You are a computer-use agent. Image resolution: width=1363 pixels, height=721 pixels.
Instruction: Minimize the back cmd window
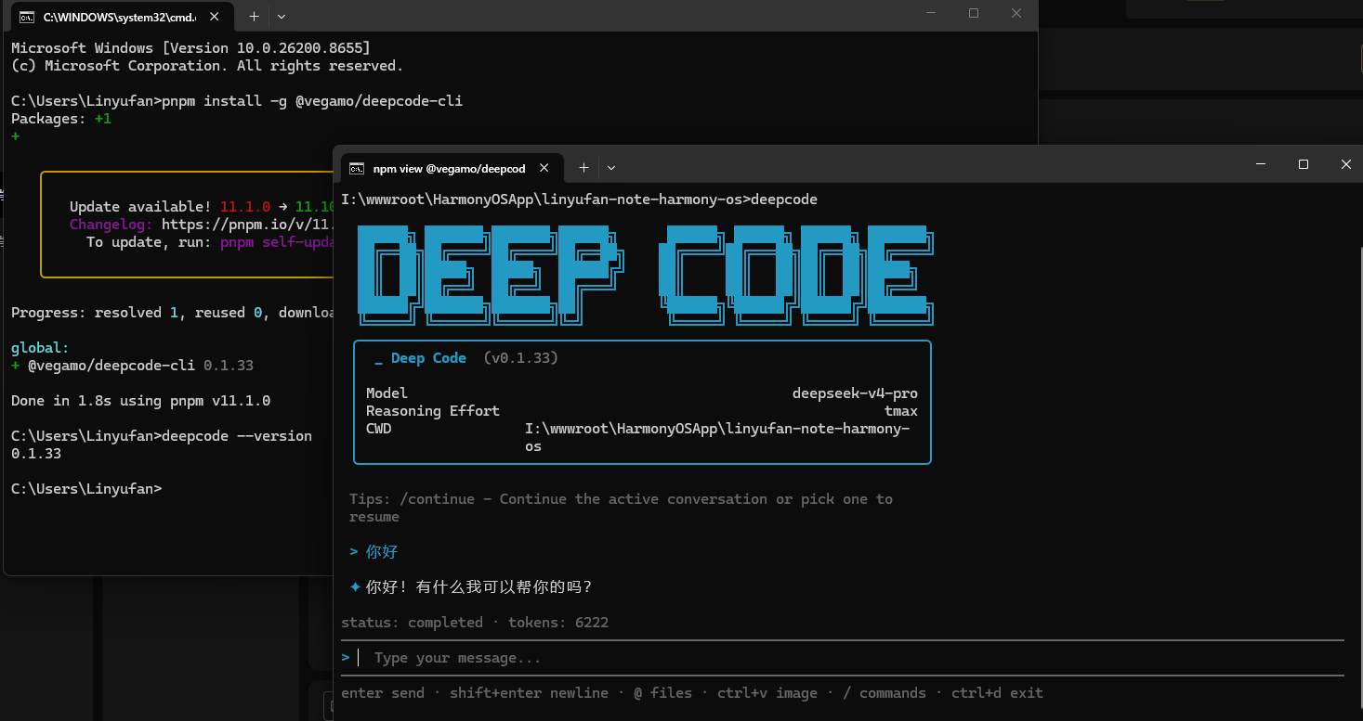click(x=931, y=13)
